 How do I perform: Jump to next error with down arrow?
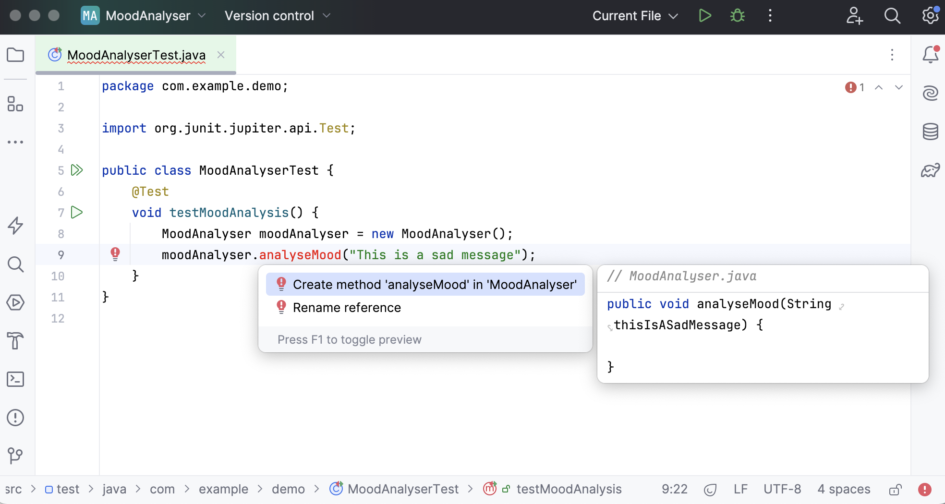899,87
